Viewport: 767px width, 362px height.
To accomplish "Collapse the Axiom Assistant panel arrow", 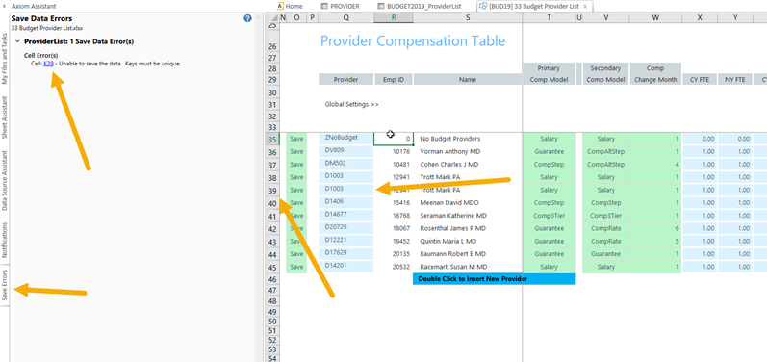I will pos(5,7).
